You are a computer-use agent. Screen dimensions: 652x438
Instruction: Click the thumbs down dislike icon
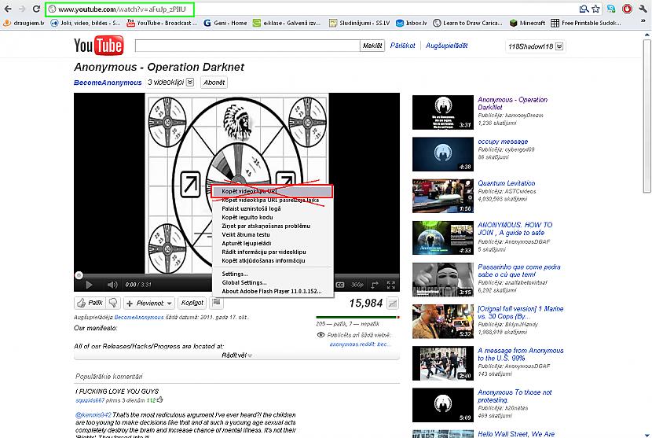[x=113, y=303]
